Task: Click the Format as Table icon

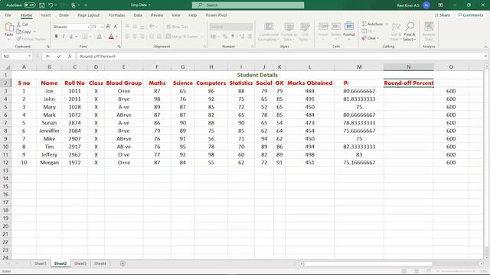Action: (x=289, y=27)
